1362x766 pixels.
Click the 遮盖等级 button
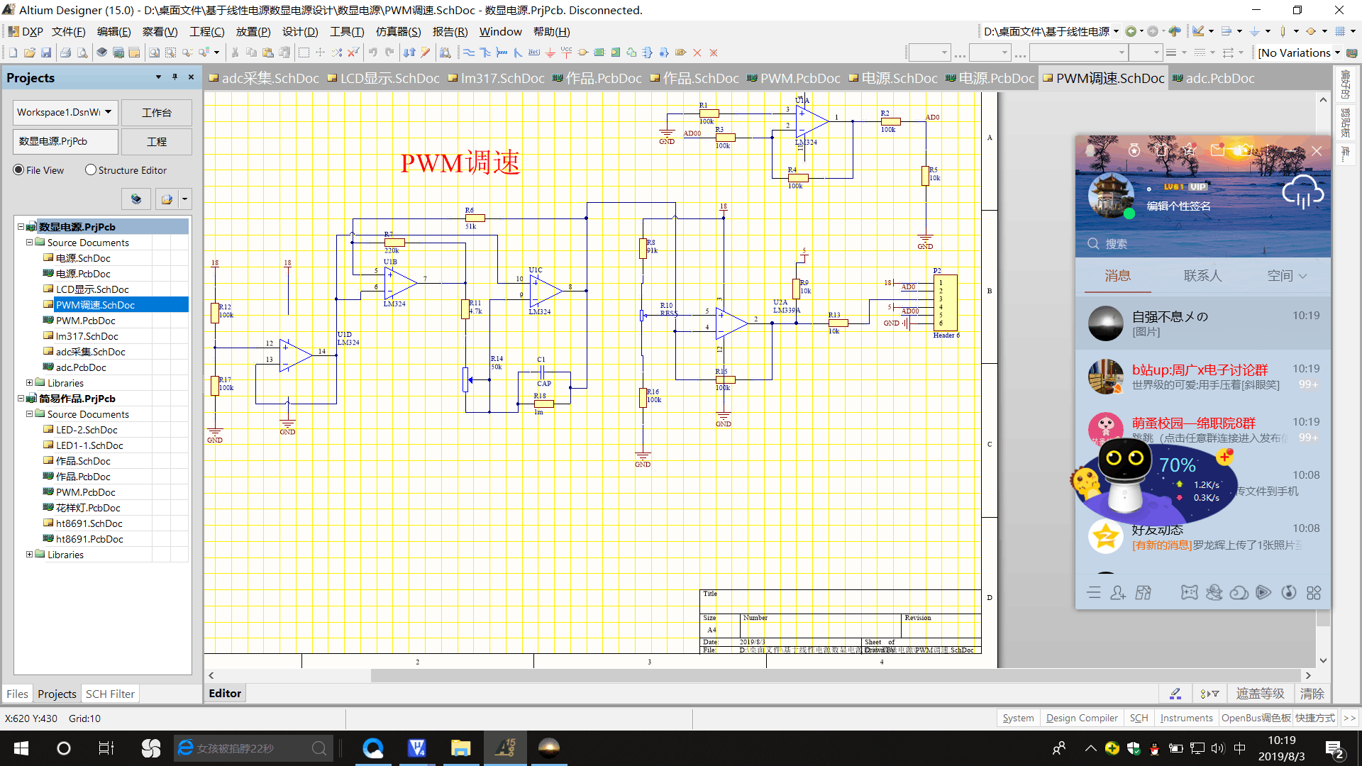[x=1260, y=694]
